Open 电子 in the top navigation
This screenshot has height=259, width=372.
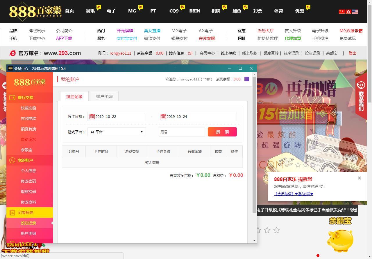[111, 11]
